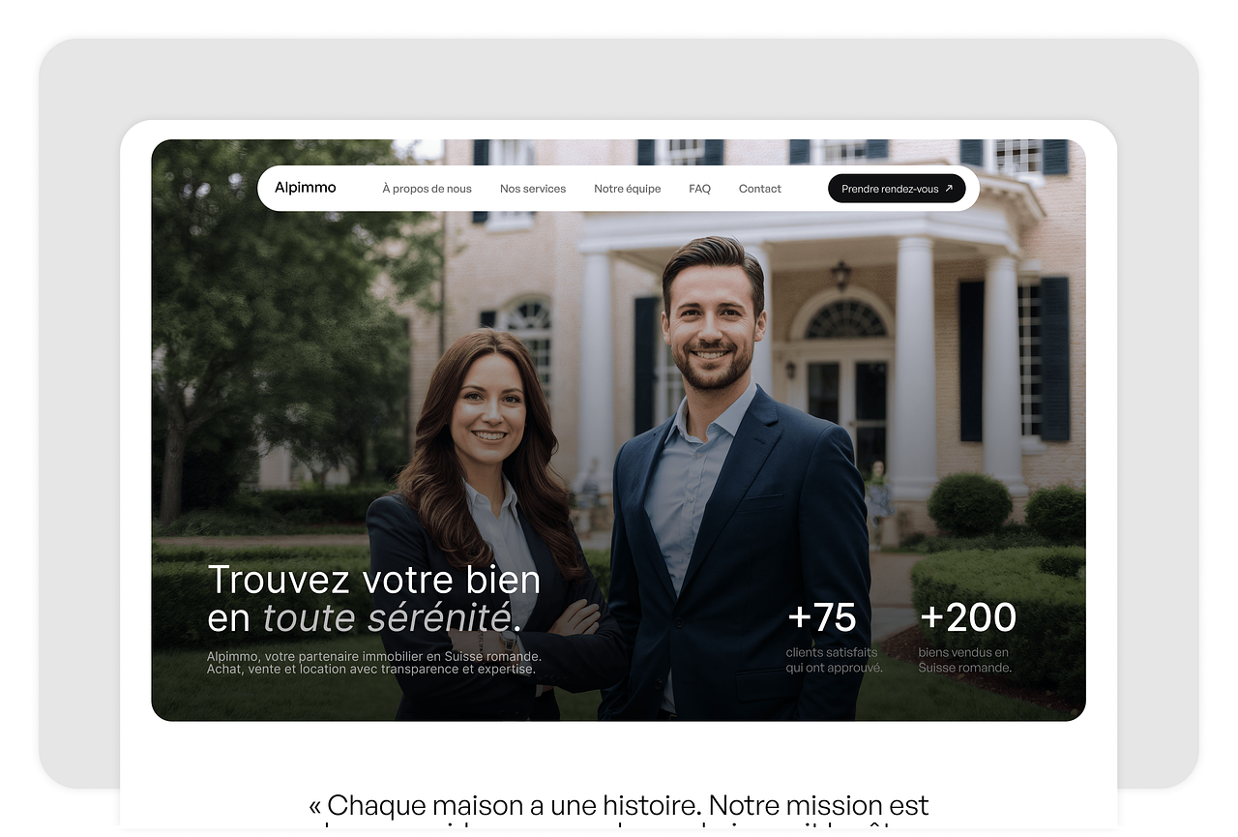Select the biens vendus en Suisse romande caption

[965, 660]
